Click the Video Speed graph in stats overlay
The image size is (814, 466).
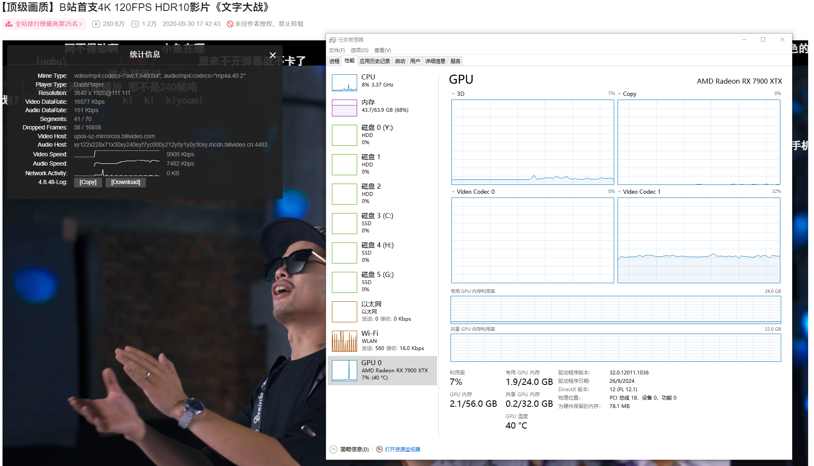coord(117,154)
